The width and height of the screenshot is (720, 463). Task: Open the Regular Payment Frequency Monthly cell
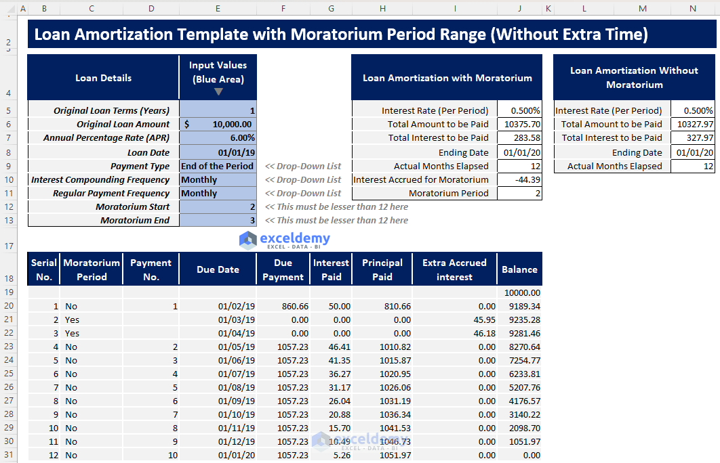tap(218, 194)
